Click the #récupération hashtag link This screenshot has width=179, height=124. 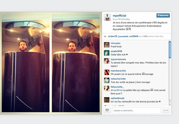(x=139, y=26)
